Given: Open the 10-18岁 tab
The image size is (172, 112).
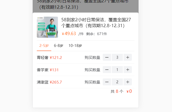Looking at the screenshot, I should [75, 46].
